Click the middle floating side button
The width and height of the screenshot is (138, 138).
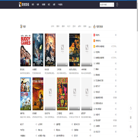pyautogui.click(x=131, y=118)
